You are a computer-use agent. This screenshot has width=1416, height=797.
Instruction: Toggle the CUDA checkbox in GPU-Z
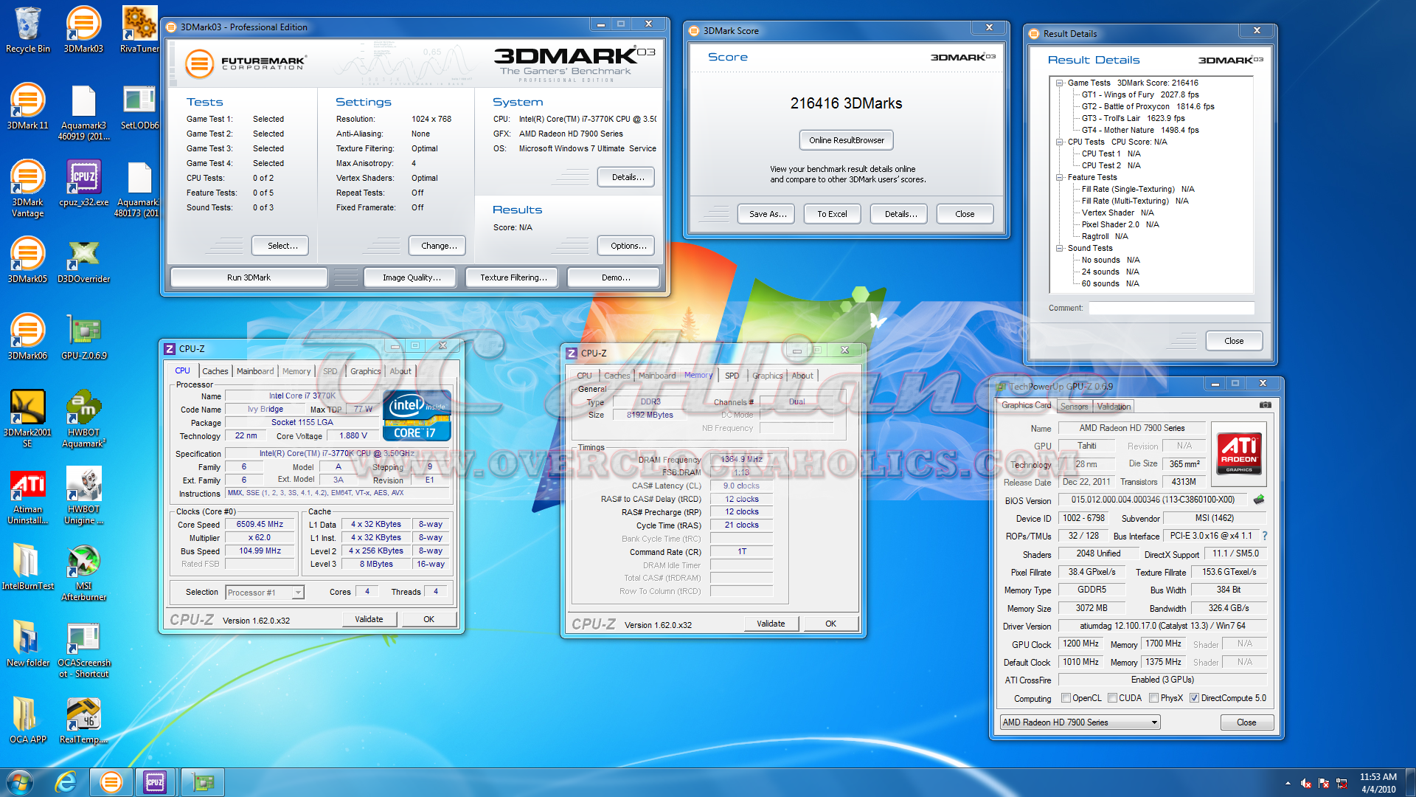click(1112, 698)
